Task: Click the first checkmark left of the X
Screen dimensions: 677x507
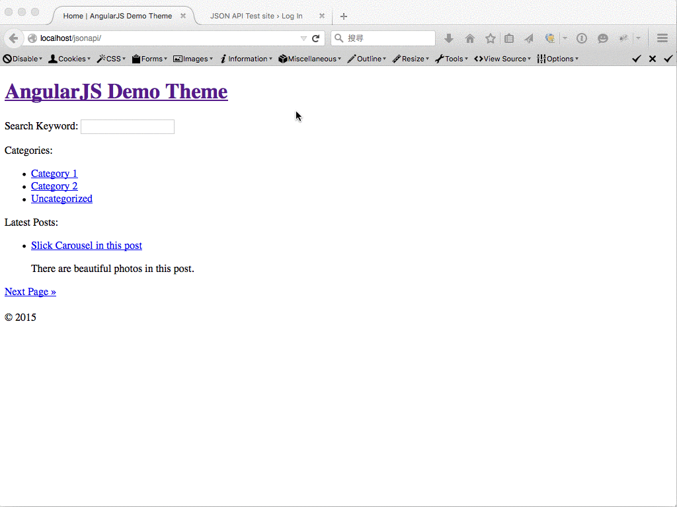Action: (637, 59)
